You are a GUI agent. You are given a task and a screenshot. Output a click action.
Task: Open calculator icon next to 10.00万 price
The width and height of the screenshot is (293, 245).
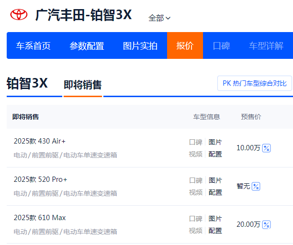coord(267,148)
